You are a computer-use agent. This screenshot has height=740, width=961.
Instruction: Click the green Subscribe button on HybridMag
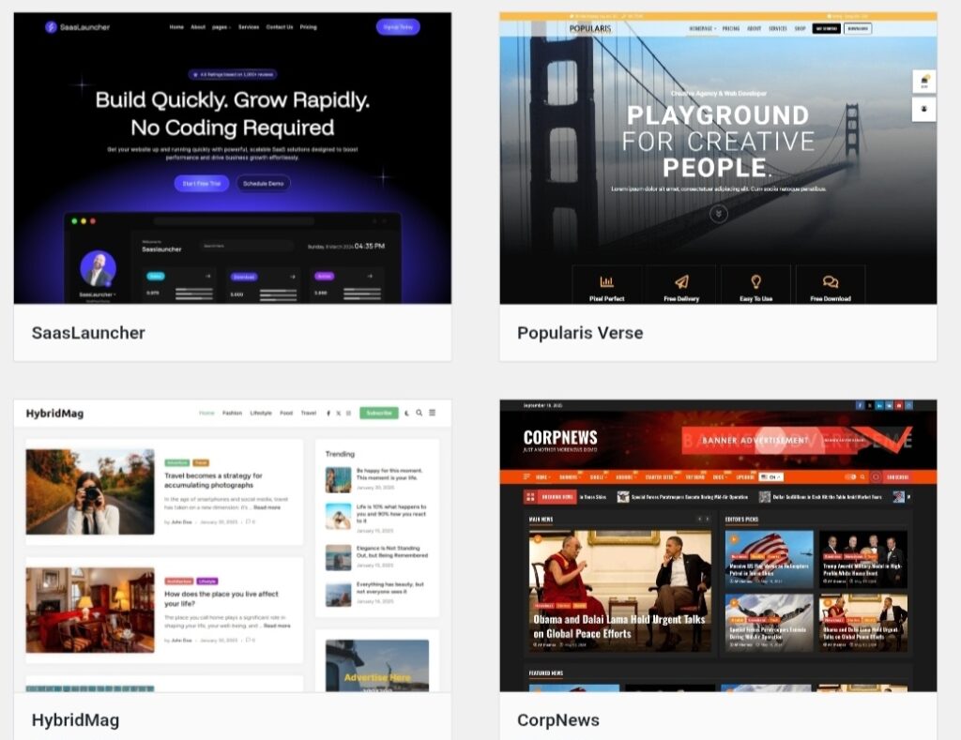tap(379, 413)
